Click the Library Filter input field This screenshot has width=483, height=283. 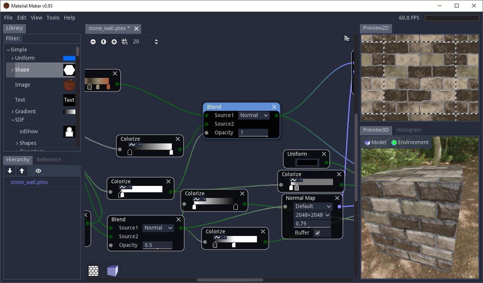pyautogui.click(x=52, y=38)
